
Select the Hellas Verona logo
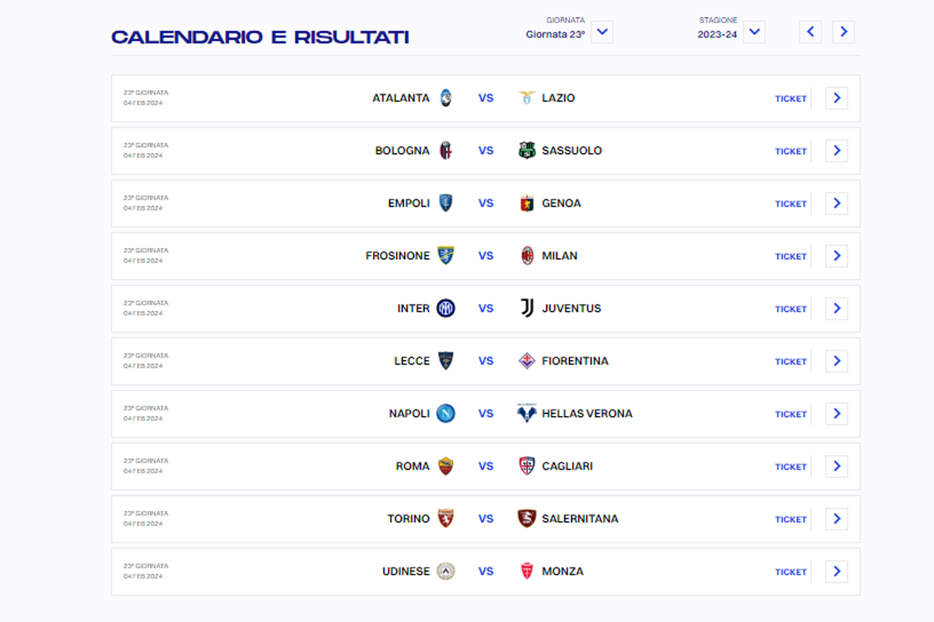527,414
